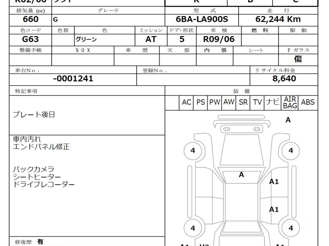Click the 車検 header
329x246 pixels.
219,30
